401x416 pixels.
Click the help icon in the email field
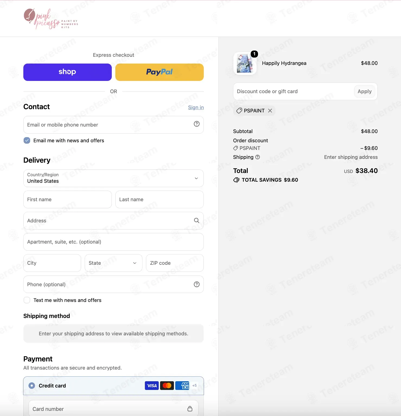[197, 124]
